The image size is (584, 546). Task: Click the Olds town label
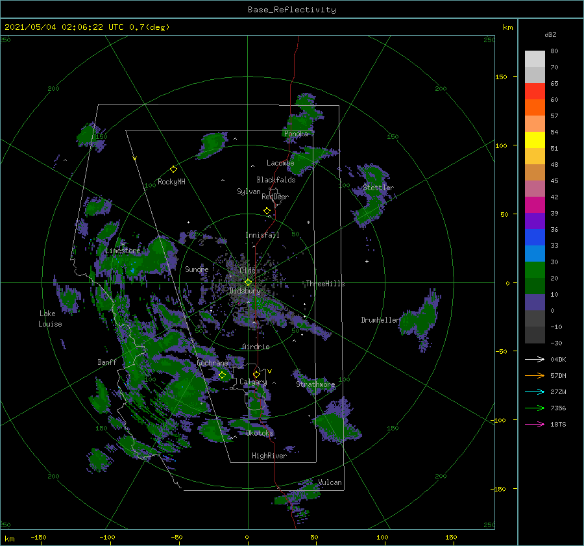[247, 271]
